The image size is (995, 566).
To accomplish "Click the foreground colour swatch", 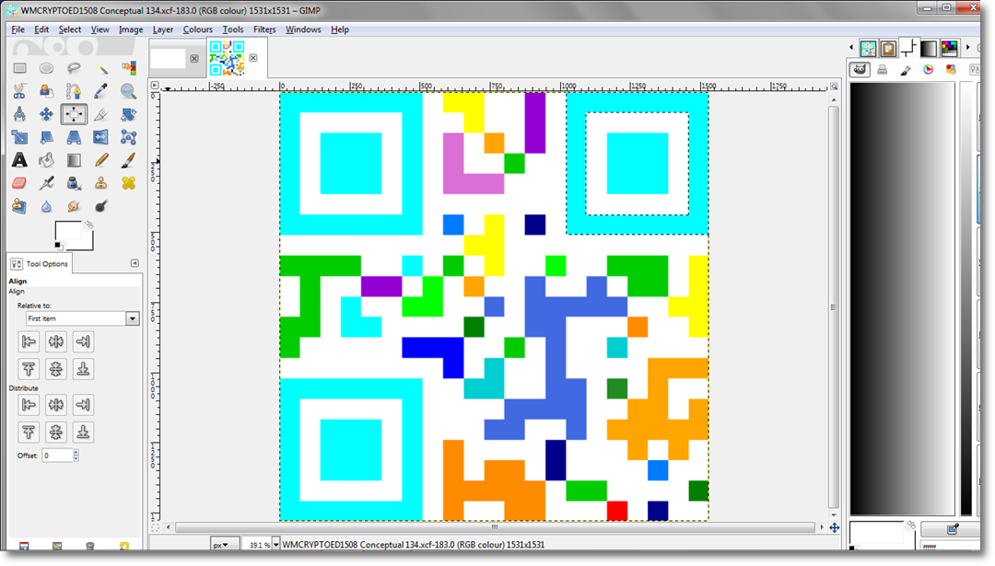I will click(68, 230).
